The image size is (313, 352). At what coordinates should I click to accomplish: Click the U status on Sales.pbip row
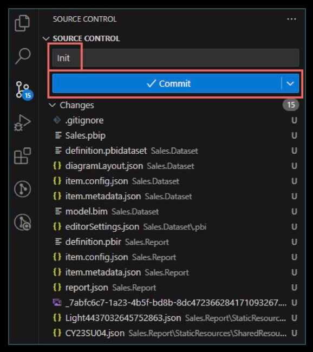click(x=294, y=135)
